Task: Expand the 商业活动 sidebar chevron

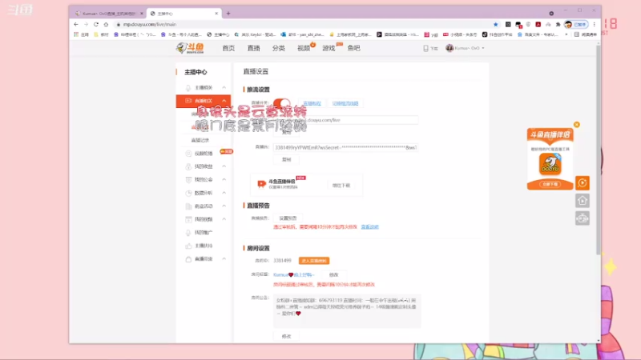Action: (224, 206)
